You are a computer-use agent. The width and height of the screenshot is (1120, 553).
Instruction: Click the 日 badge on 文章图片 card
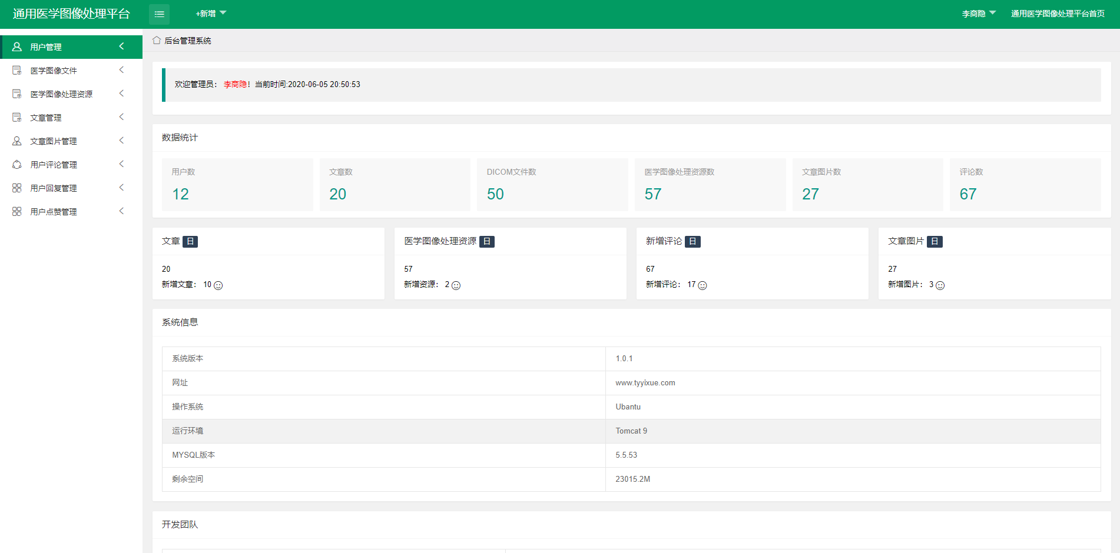pos(935,241)
